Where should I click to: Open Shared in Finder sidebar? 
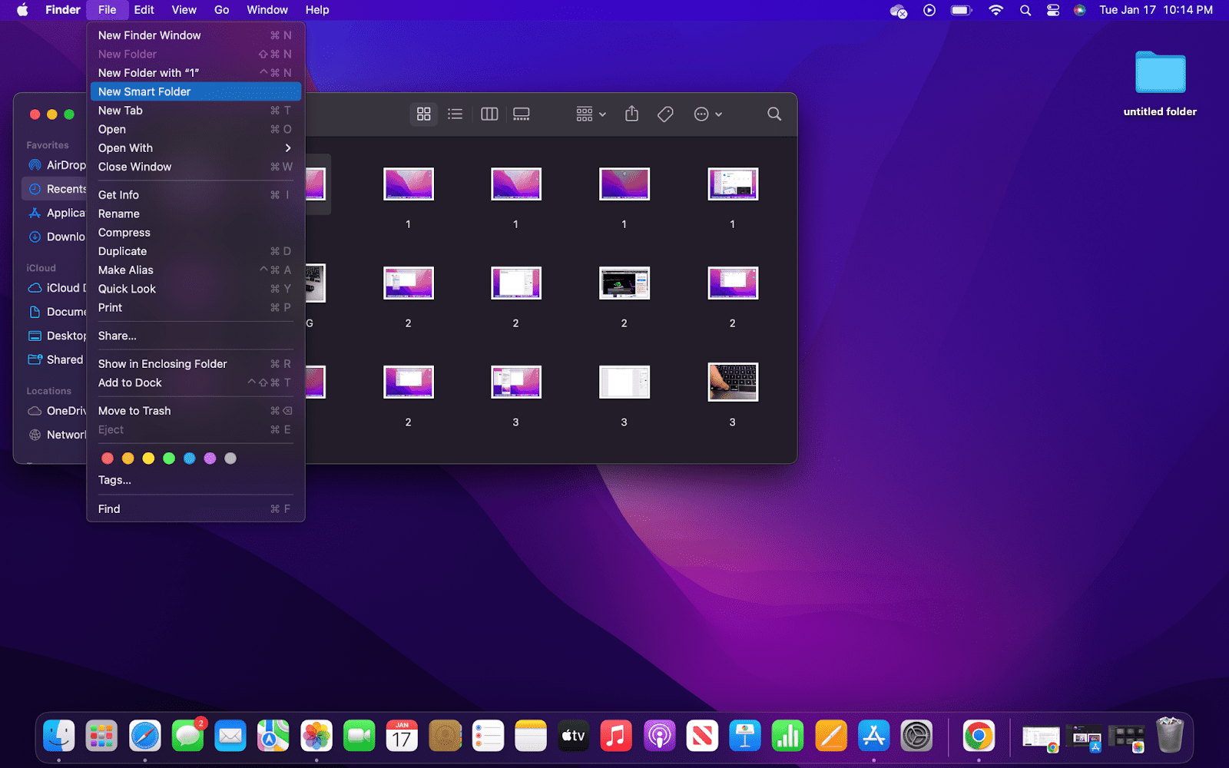tap(56, 359)
